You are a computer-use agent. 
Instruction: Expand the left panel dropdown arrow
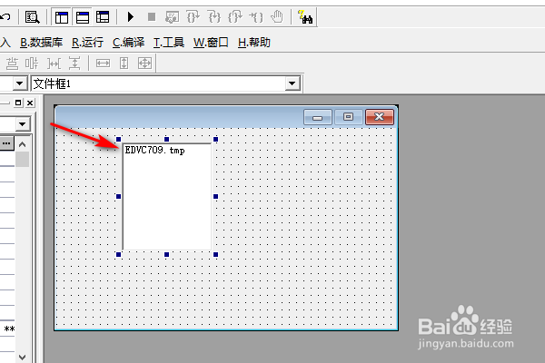pyautogui.click(x=23, y=124)
